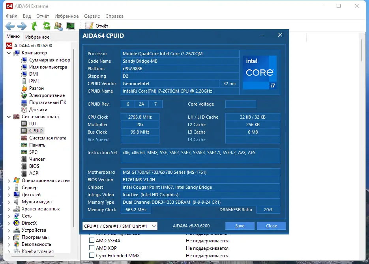
Task: Open the Вид menu
Action: coord(27,16)
